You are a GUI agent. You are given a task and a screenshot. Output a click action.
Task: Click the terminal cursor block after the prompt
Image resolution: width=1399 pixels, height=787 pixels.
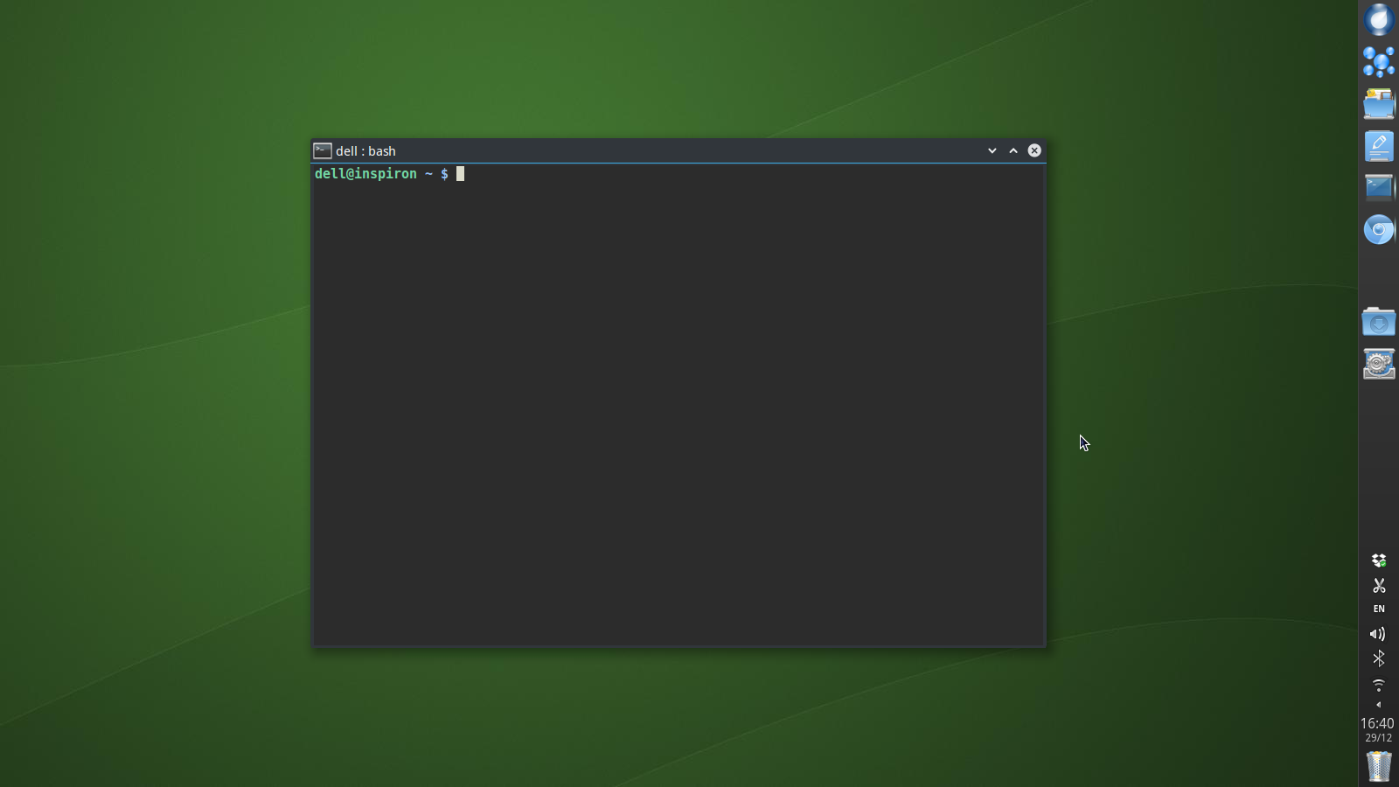point(460,174)
